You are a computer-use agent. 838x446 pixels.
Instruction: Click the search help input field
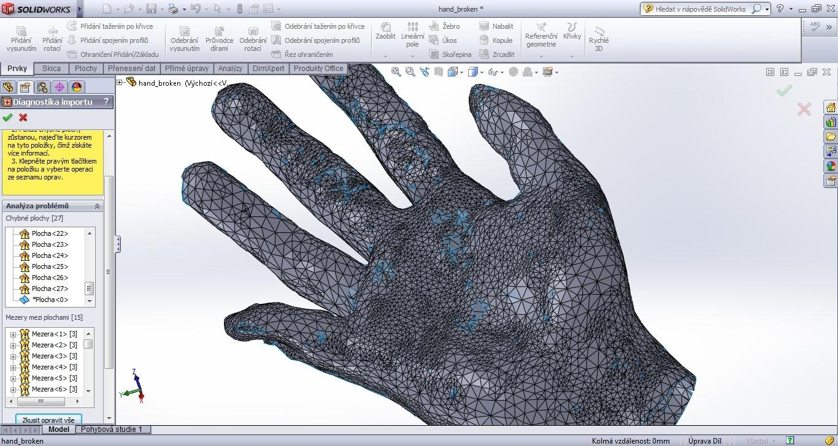click(x=702, y=9)
